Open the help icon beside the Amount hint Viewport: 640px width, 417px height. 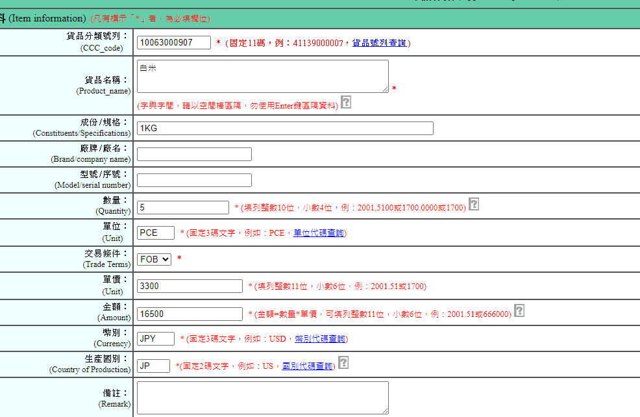[519, 311]
